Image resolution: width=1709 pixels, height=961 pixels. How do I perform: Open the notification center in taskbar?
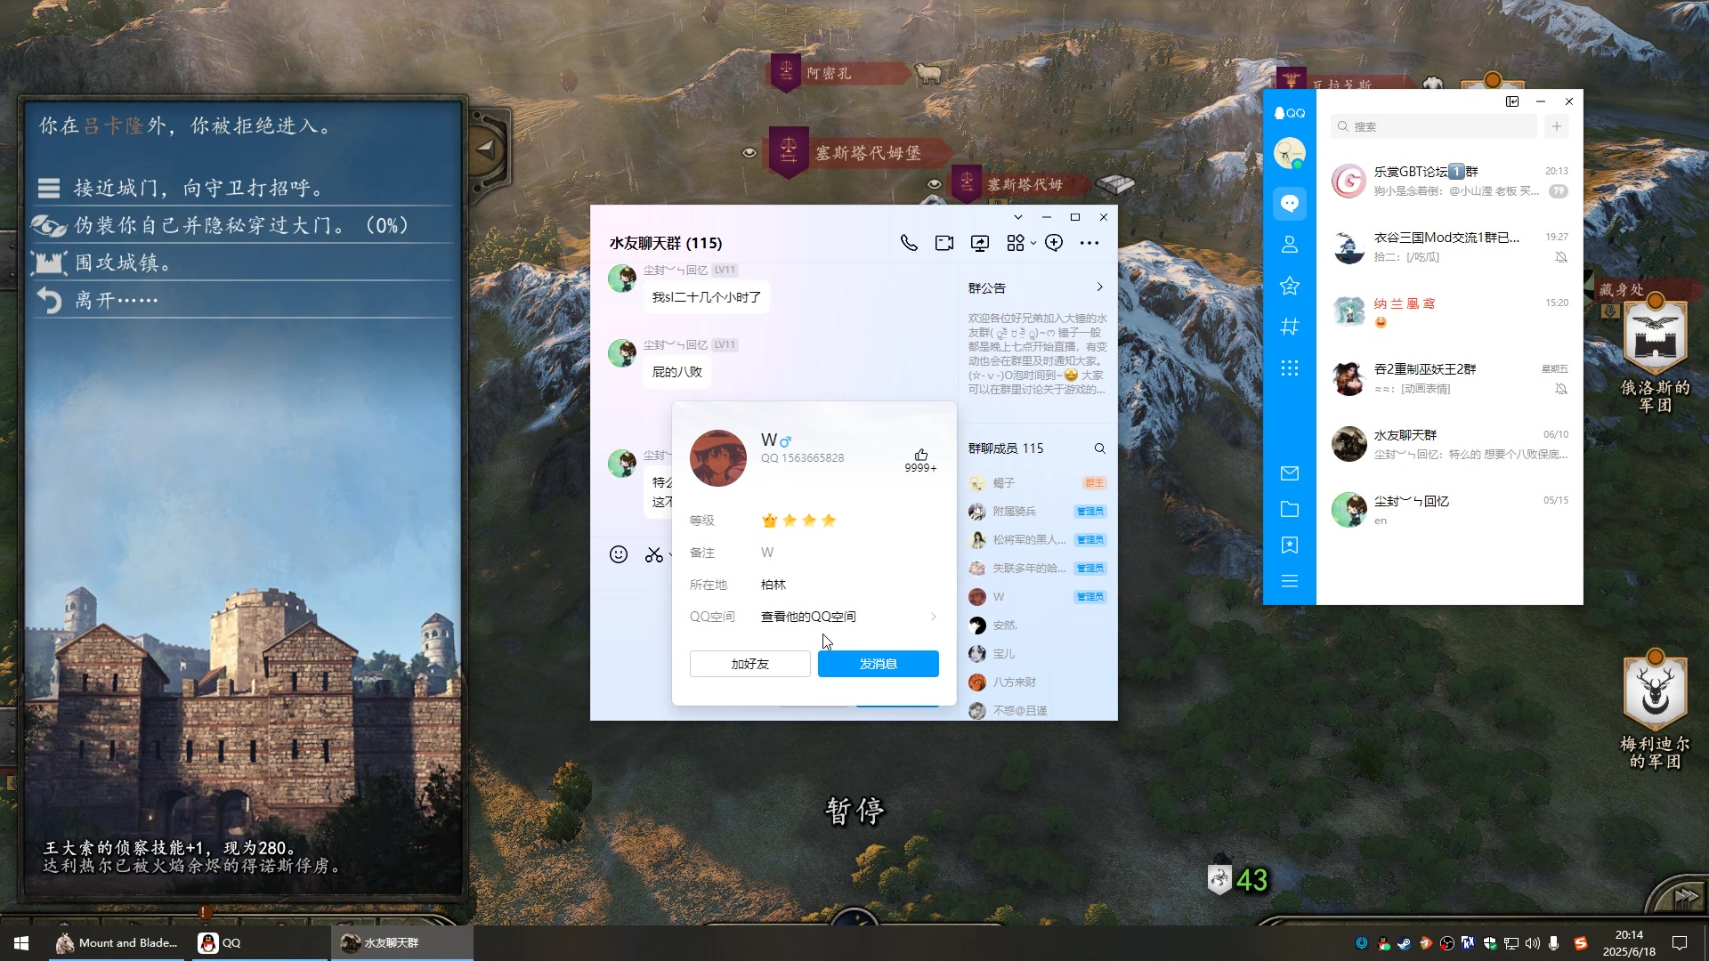[x=1680, y=943]
